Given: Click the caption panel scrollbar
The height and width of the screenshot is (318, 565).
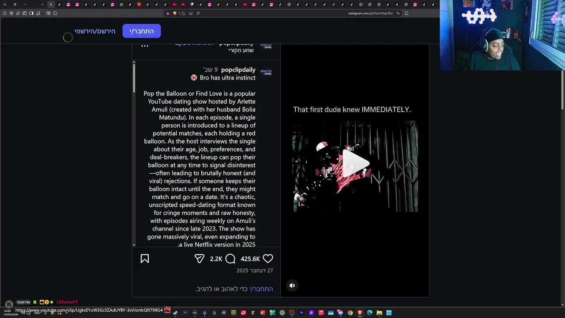Looking at the screenshot, I should tap(134, 79).
